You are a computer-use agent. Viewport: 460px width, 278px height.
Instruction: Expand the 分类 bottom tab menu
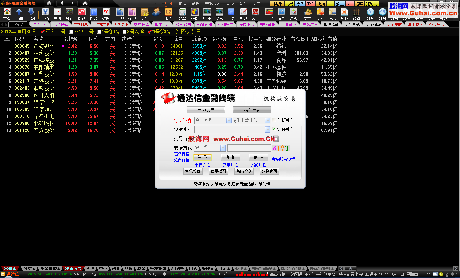click(29, 268)
